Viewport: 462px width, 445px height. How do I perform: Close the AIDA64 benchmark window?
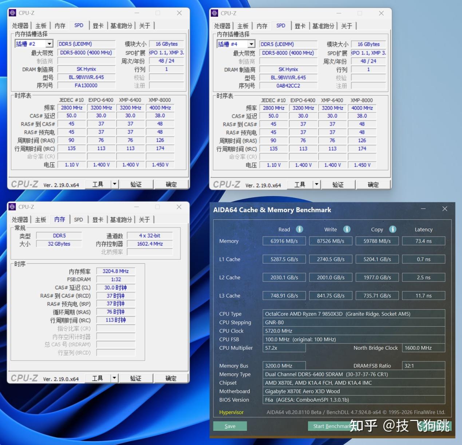(x=445, y=209)
